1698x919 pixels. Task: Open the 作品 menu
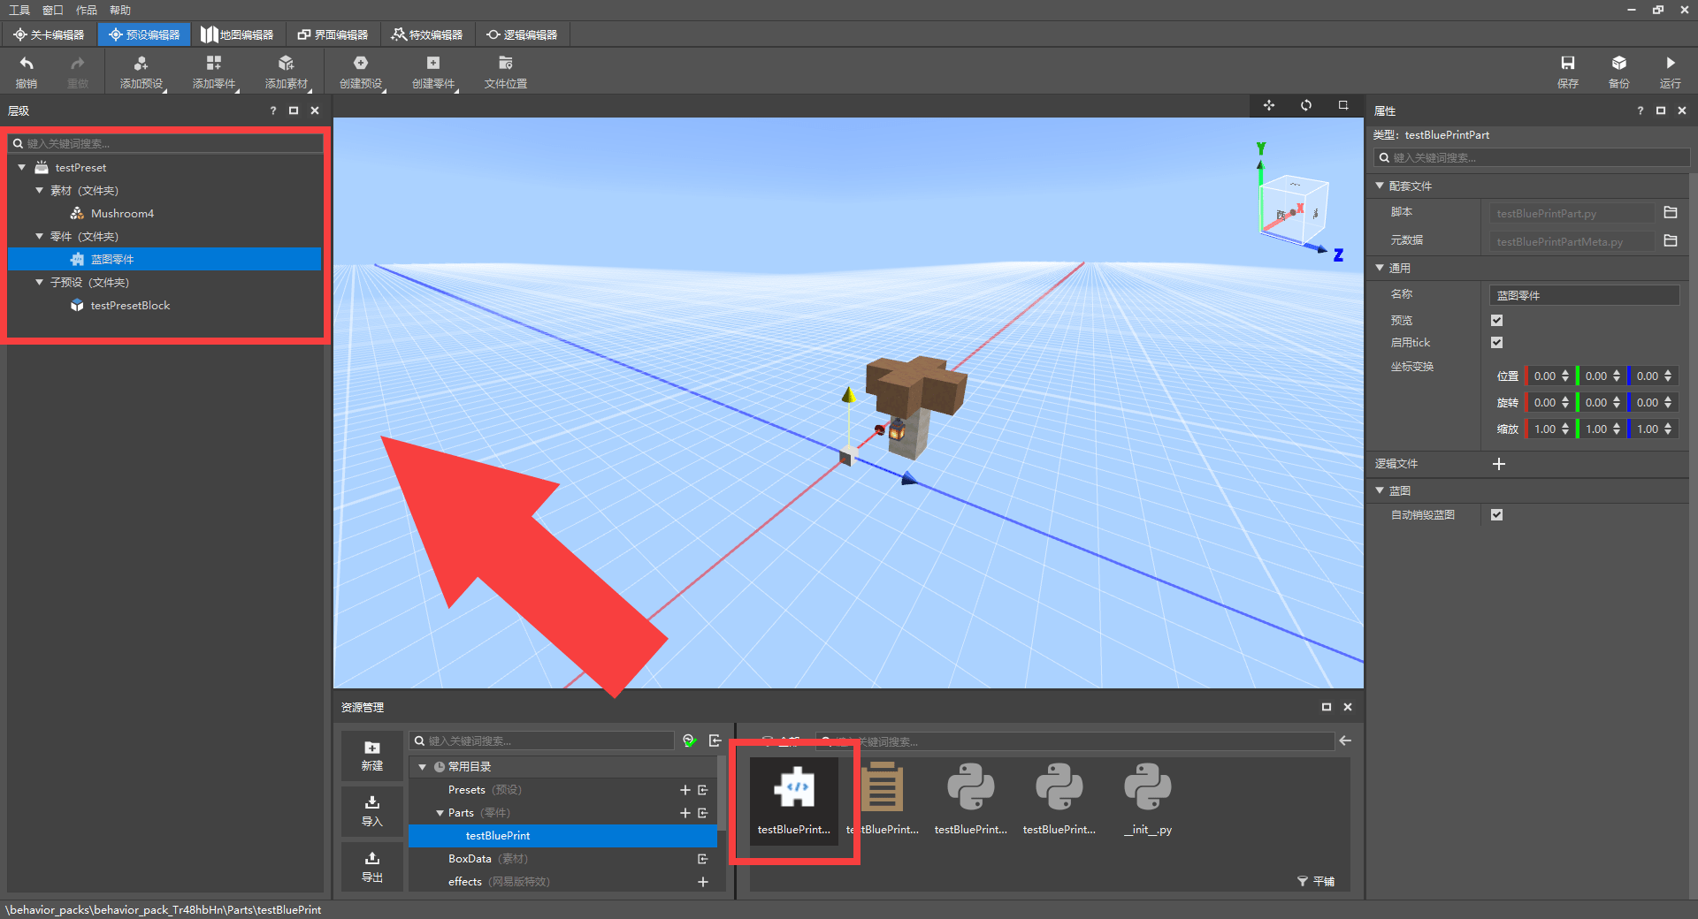click(x=87, y=10)
